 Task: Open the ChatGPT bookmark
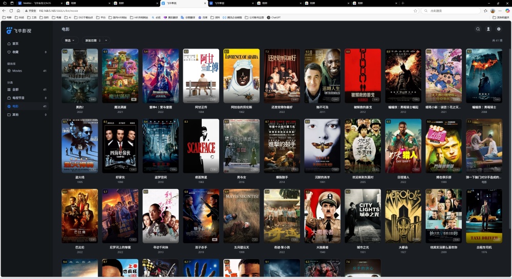point(273,17)
